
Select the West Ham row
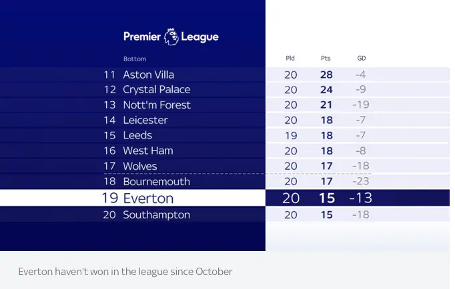click(x=225, y=150)
